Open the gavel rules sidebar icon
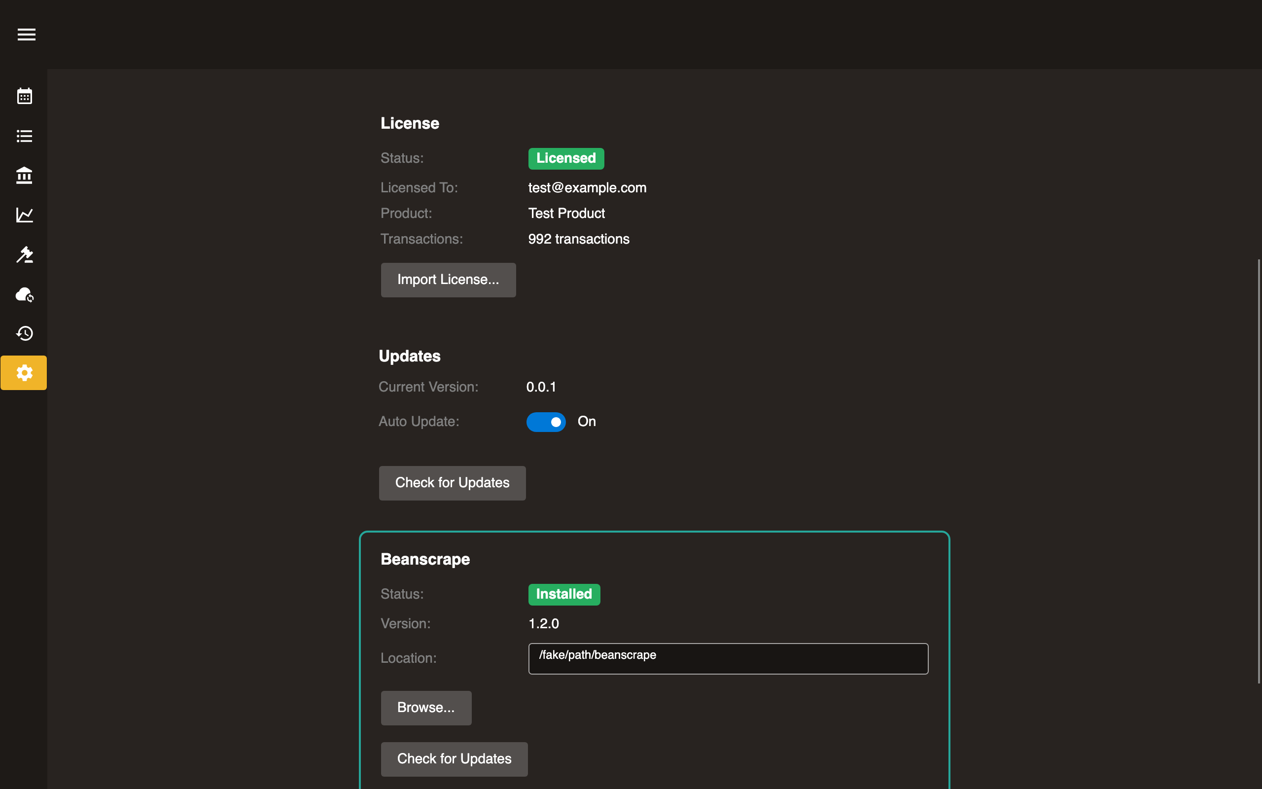Screen dimensions: 1262x789 [25, 254]
